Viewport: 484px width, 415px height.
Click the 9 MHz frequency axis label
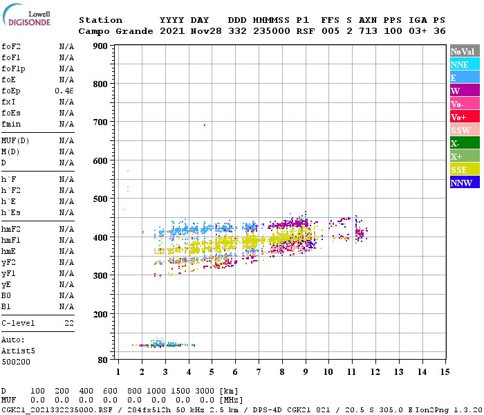[306, 372]
